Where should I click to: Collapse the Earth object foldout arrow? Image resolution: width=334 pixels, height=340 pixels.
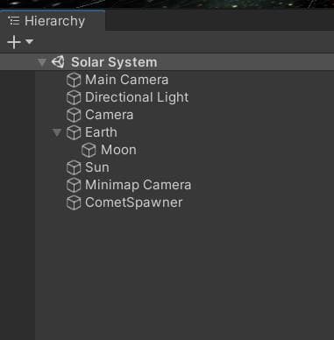(x=56, y=132)
